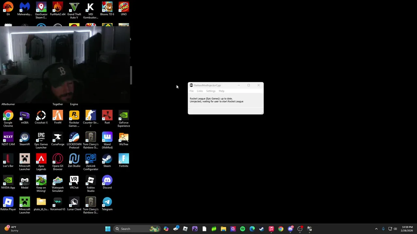
Task: Open the NZXT CAM shortcut
Action: [x=8, y=139]
